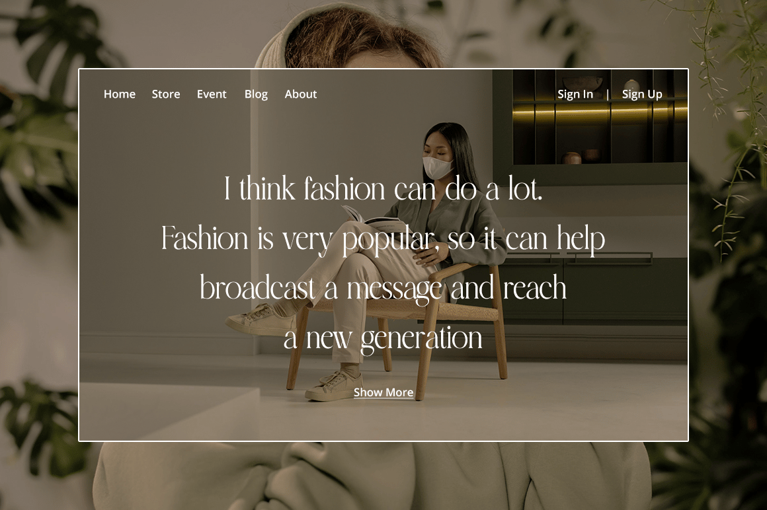
Task: Click the Sign Up link
Action: coord(642,94)
